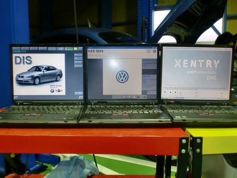Click the BMW 5 Series splash image in DIS
The image size is (237, 178).
(39, 74)
